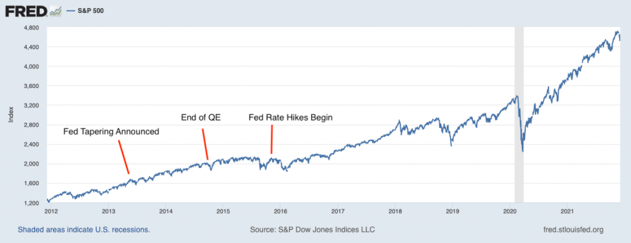The image size is (631, 243).
Task: Click the blue S&P 500 legend line
Action: coord(70,11)
